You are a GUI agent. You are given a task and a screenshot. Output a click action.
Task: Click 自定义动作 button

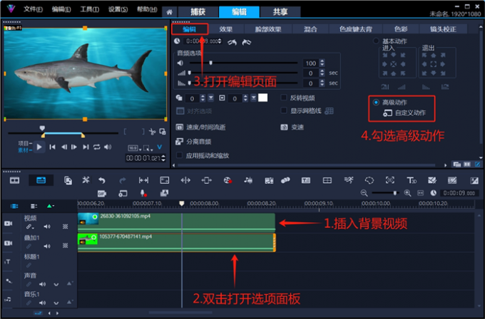404,113
